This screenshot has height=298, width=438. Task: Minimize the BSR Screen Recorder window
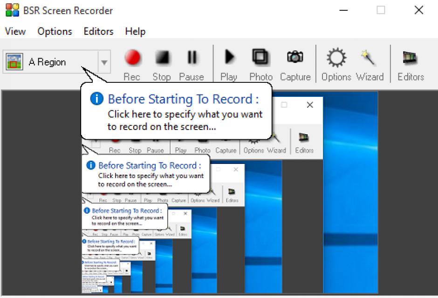click(343, 10)
